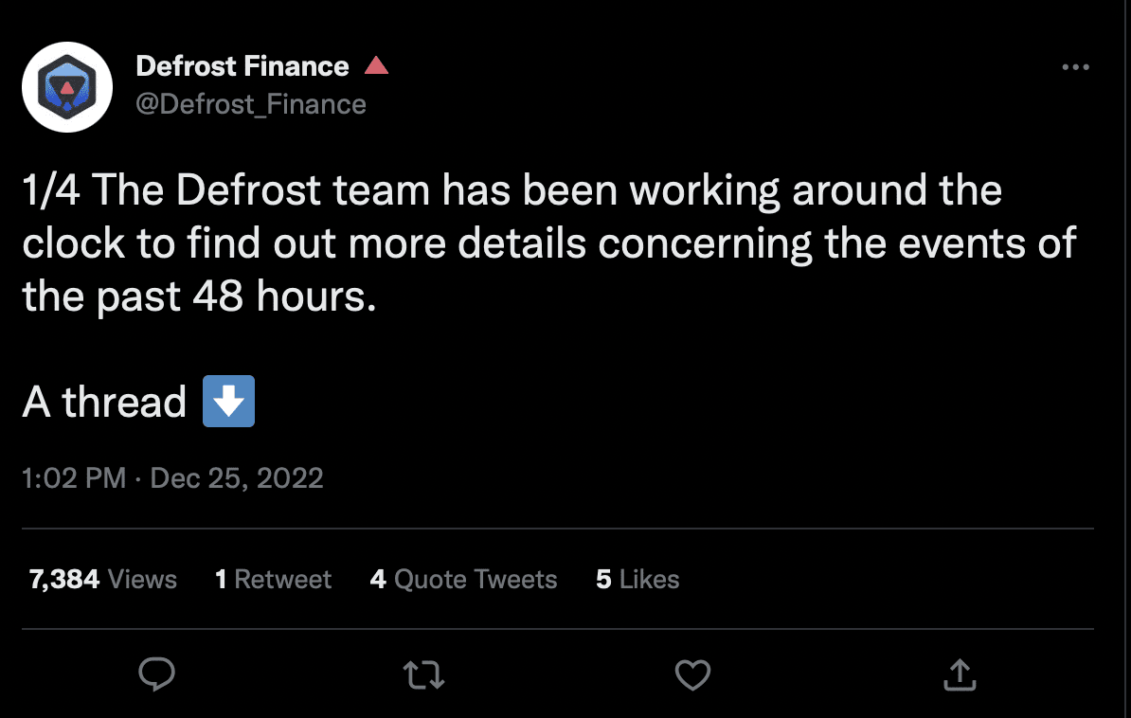
Task: Select the @Defrost_Finance handle
Action: tap(251, 104)
